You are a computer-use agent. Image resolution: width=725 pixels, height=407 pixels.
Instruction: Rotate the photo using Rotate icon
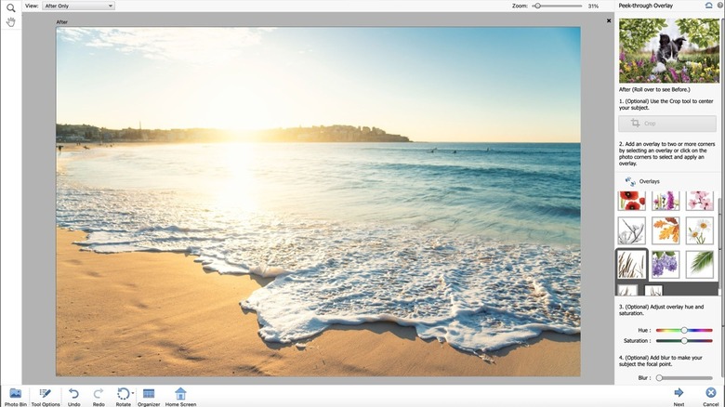[x=122, y=393]
